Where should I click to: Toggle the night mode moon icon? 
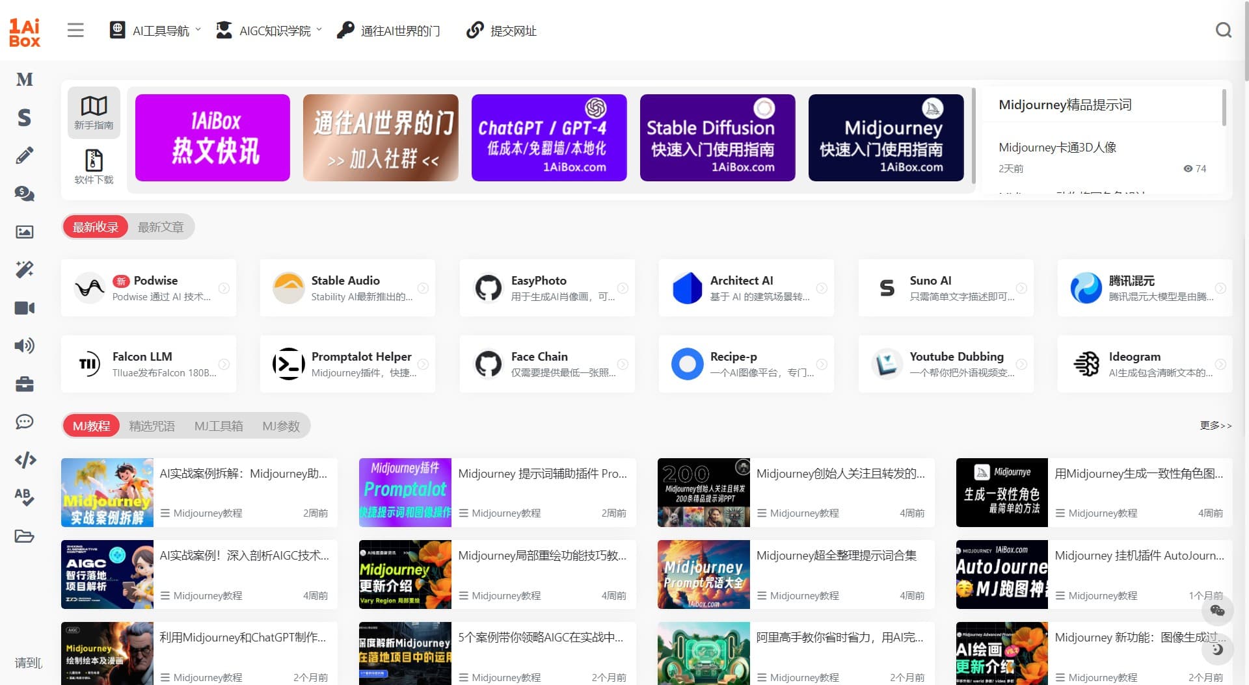click(x=1217, y=649)
